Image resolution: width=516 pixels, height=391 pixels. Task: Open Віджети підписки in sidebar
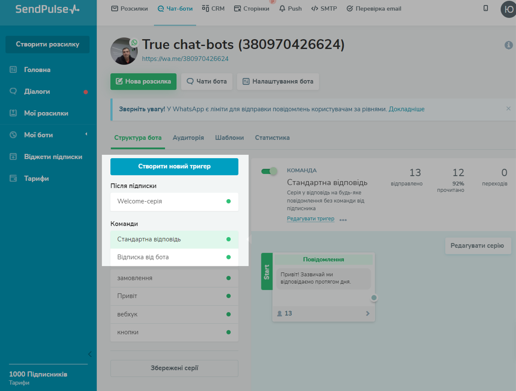click(53, 156)
